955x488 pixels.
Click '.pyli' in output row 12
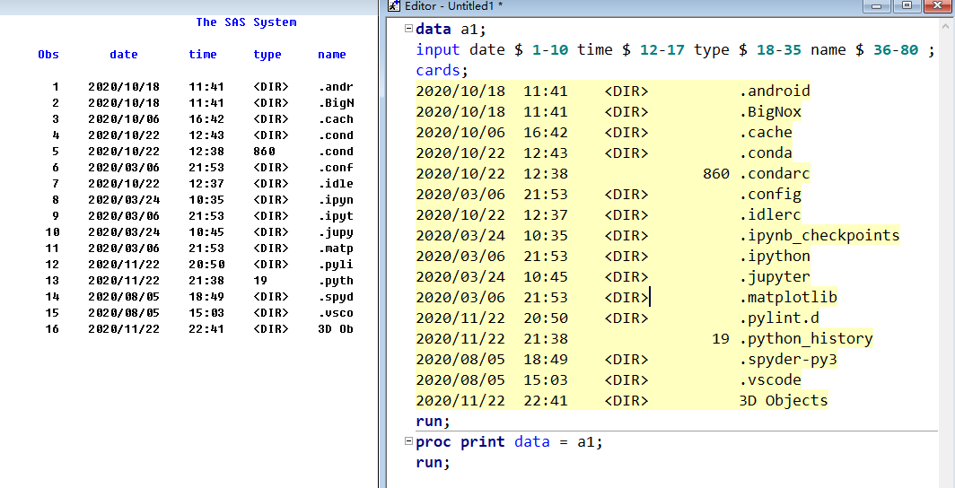[x=336, y=264]
